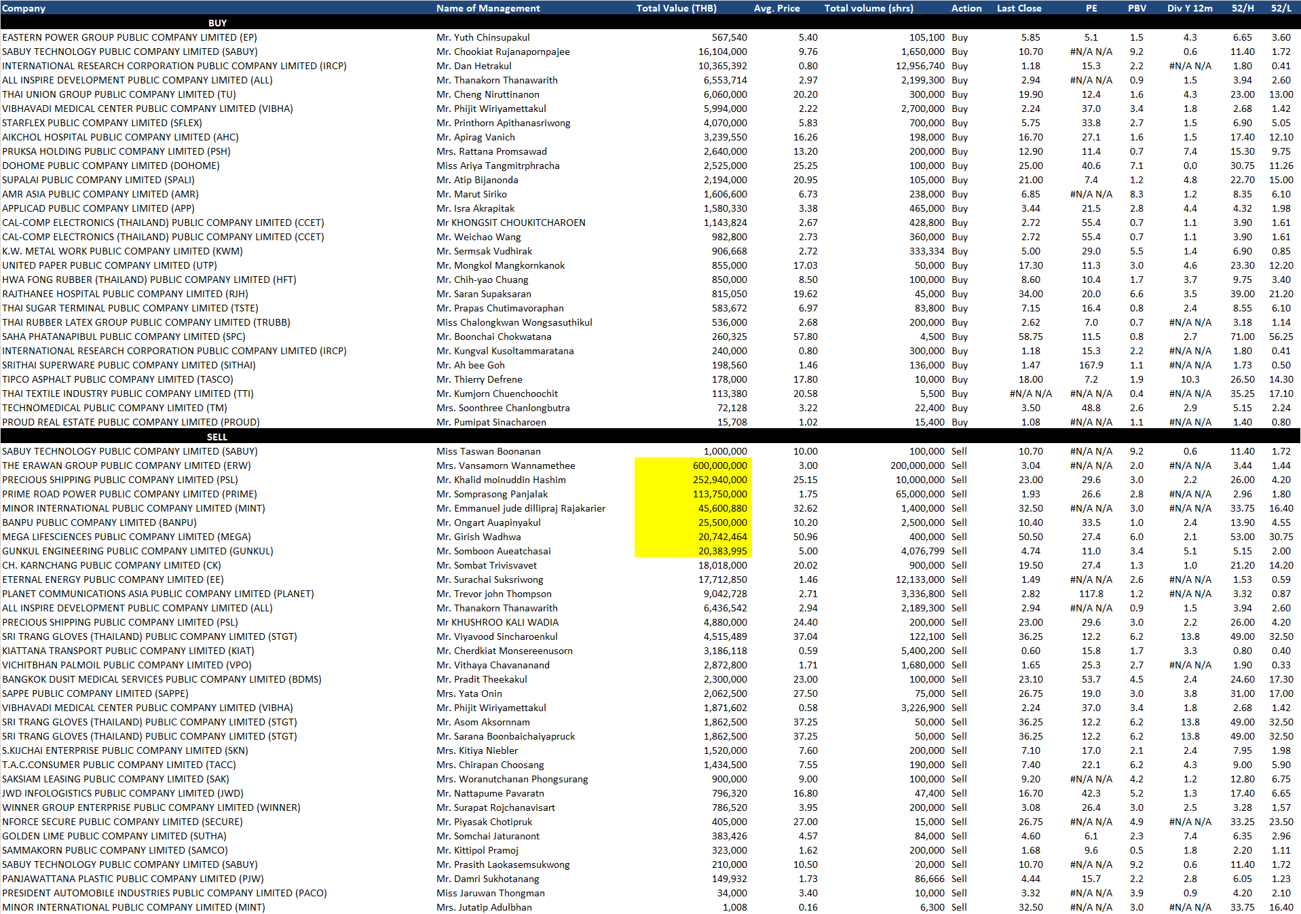Click the Proud Real Estate (PROUD) company cell
The width and height of the screenshot is (1301, 914).
click(130, 422)
